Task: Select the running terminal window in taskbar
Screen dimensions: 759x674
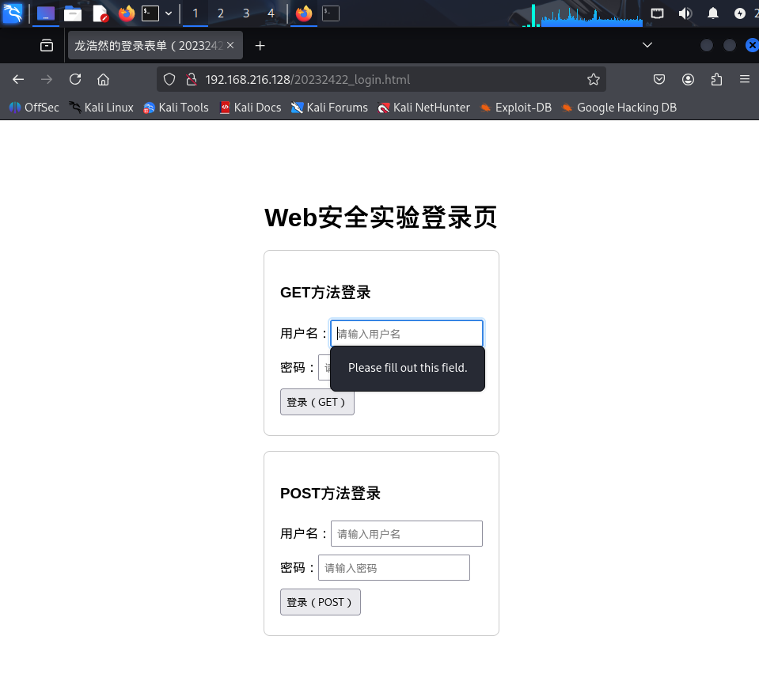Action: tap(331, 13)
